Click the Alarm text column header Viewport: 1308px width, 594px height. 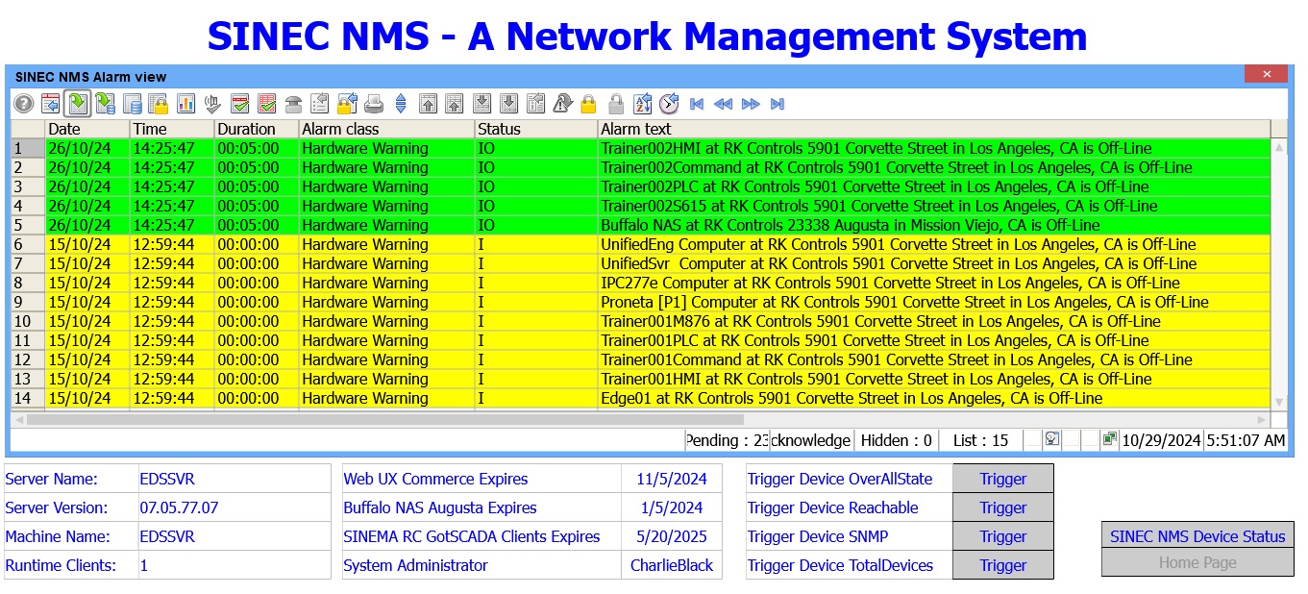coord(934,129)
